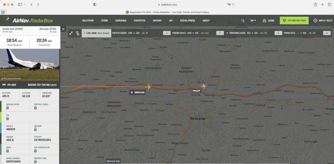Screen dimensions: 334x164
Task: Click Amsterdam (EHAM) origin text
Action: [13, 29]
